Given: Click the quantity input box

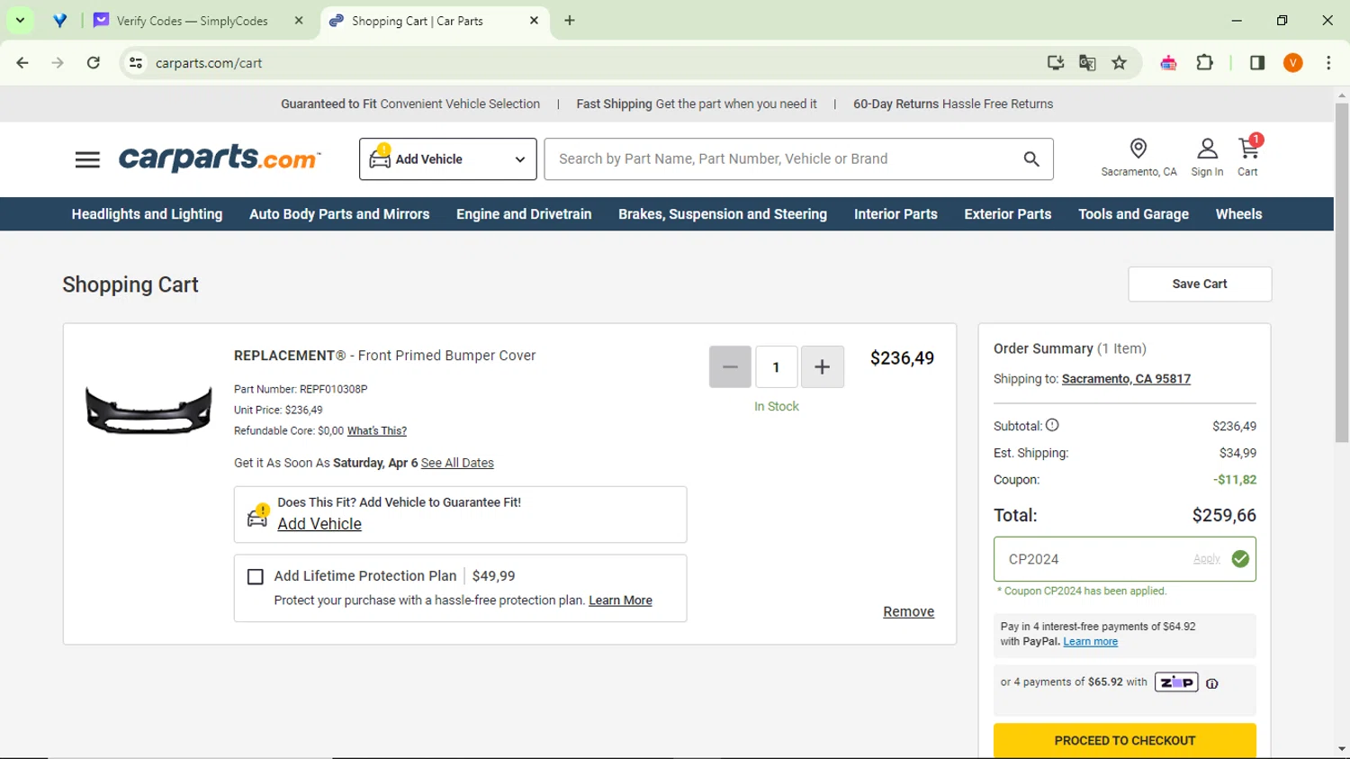Looking at the screenshot, I should 776,366.
